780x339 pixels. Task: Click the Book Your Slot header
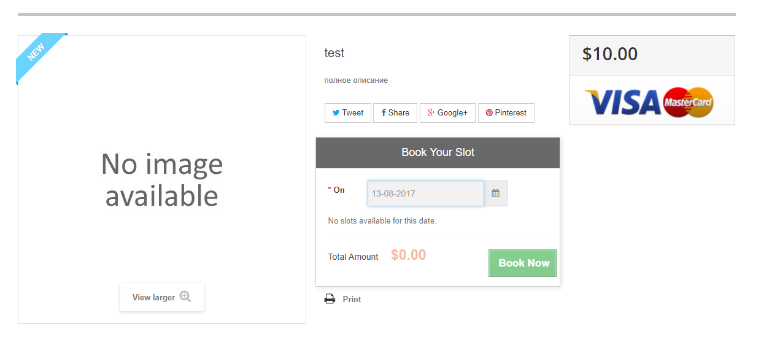[438, 152]
